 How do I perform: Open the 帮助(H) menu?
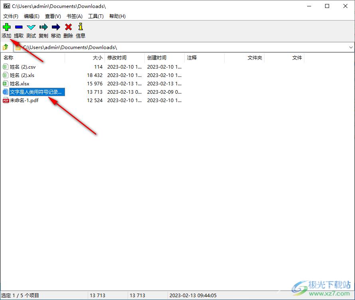tap(117, 16)
